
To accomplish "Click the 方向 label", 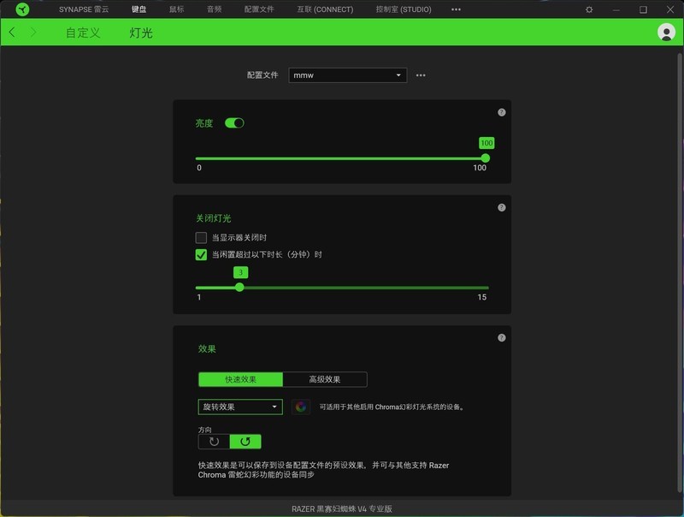I will pyautogui.click(x=204, y=430).
